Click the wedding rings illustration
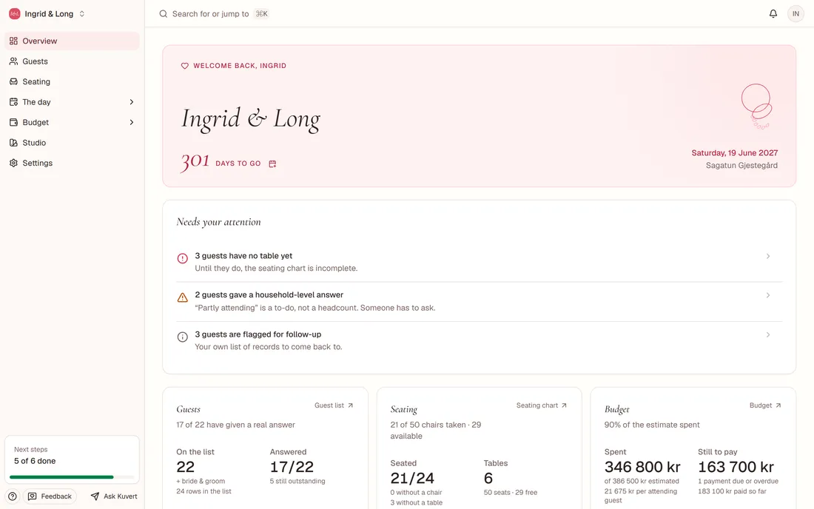The height and width of the screenshot is (509, 814). click(x=757, y=107)
